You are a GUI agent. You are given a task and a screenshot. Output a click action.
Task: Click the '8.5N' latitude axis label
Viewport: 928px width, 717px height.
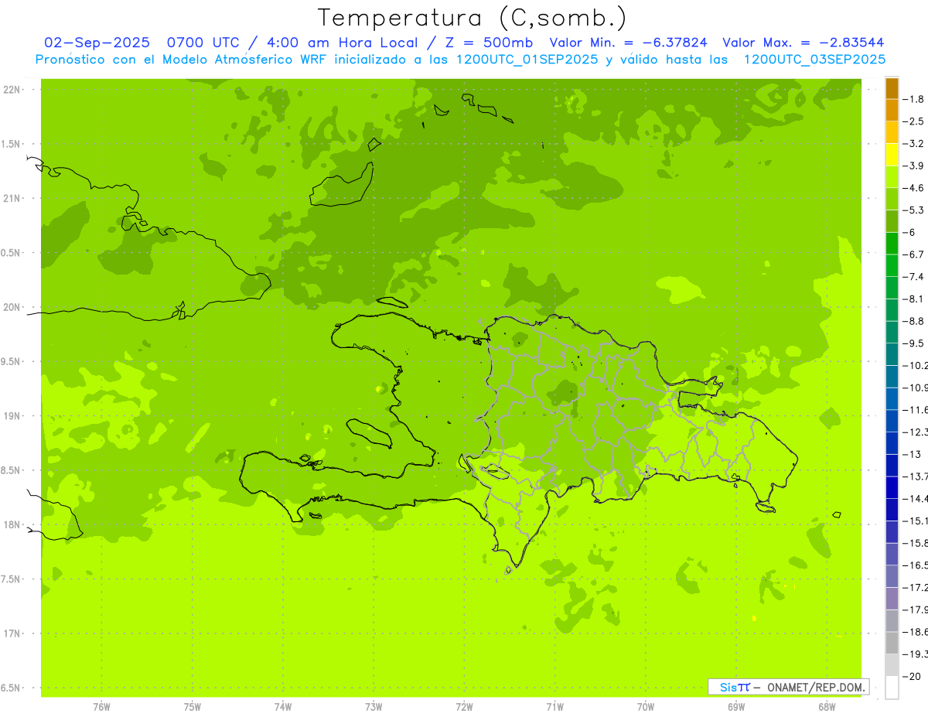pyautogui.click(x=12, y=470)
